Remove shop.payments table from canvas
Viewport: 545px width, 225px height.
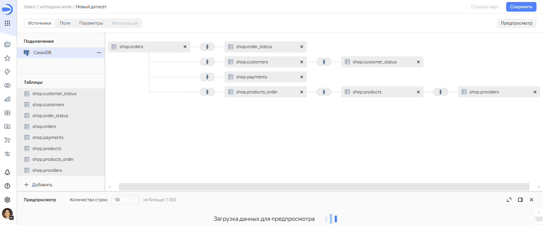302,77
